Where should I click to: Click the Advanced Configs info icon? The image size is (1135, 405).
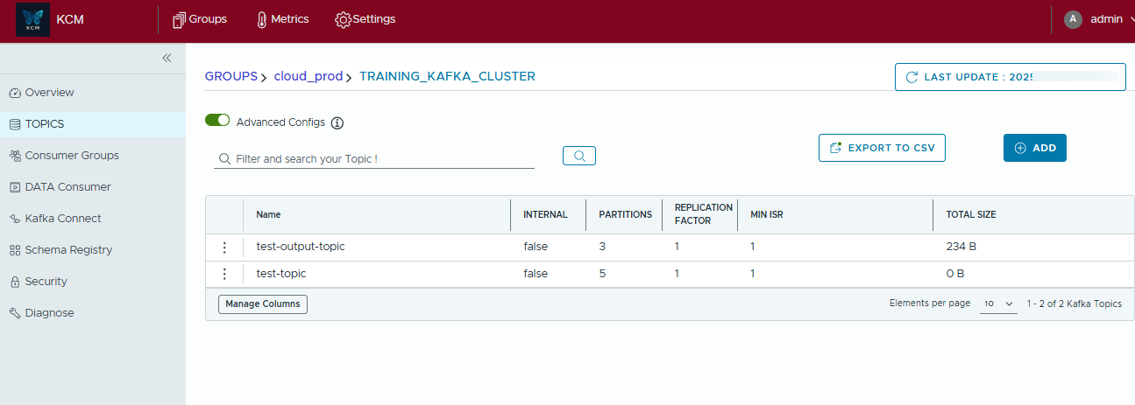337,122
